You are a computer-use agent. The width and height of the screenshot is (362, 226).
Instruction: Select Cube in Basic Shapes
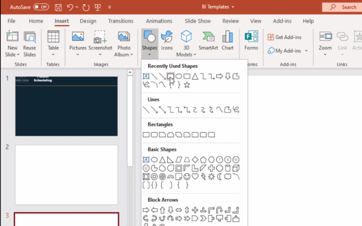pos(236,168)
